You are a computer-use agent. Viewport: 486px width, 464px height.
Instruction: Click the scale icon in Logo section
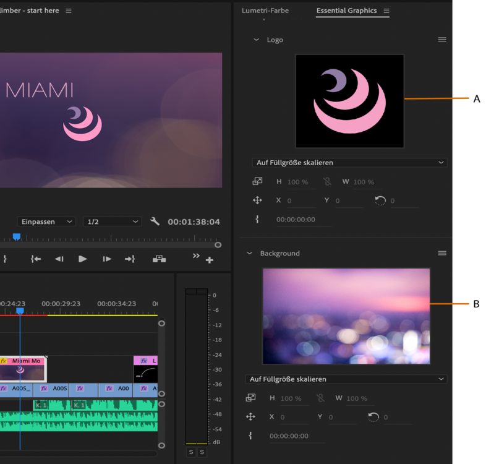click(x=257, y=181)
